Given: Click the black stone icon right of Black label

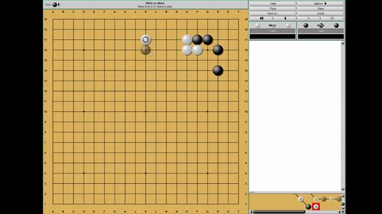Looking at the screenshot, I should click(x=336, y=26).
